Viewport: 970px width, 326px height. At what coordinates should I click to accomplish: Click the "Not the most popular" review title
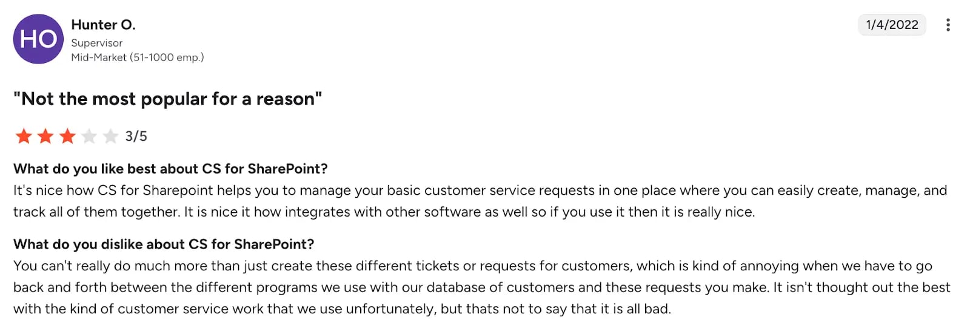pyautogui.click(x=167, y=99)
